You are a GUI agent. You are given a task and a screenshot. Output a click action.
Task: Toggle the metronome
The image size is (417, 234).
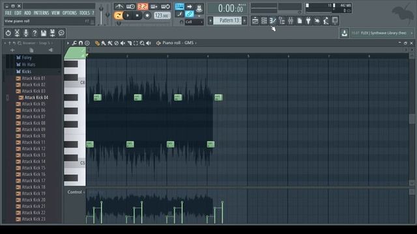(x=119, y=6)
